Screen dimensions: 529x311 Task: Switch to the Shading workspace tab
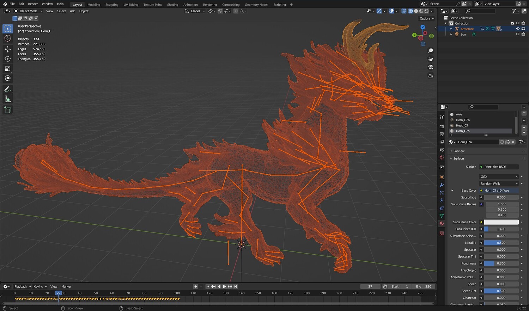click(x=172, y=5)
